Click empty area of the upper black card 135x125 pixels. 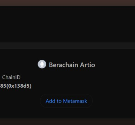[67, 24]
